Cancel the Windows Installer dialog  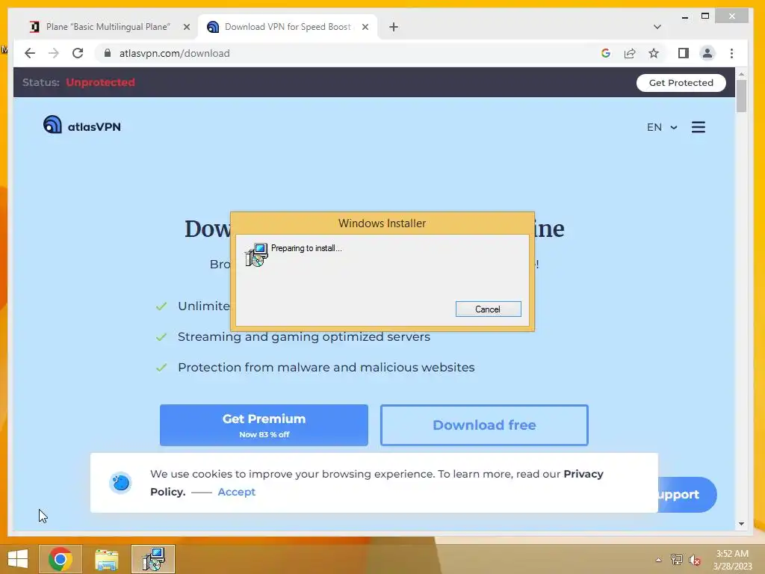click(x=488, y=309)
